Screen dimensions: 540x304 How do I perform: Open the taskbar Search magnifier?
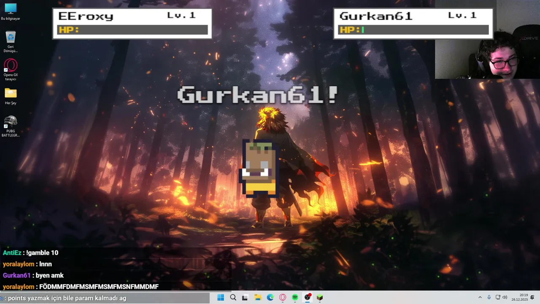[x=233, y=298]
